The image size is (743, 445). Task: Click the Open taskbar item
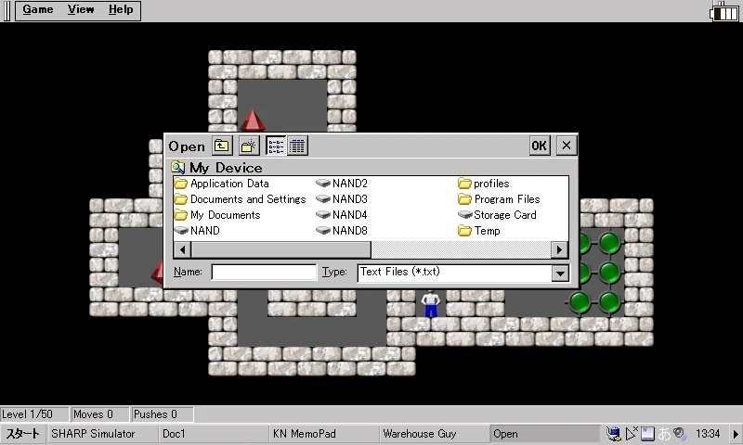[545, 434]
